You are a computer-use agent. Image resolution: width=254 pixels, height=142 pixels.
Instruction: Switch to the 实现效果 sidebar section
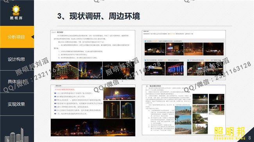(16, 104)
